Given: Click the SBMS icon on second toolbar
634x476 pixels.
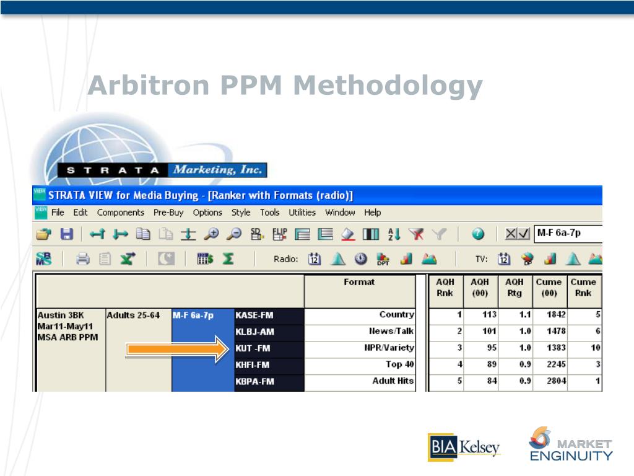Looking at the screenshot, I should [44, 258].
